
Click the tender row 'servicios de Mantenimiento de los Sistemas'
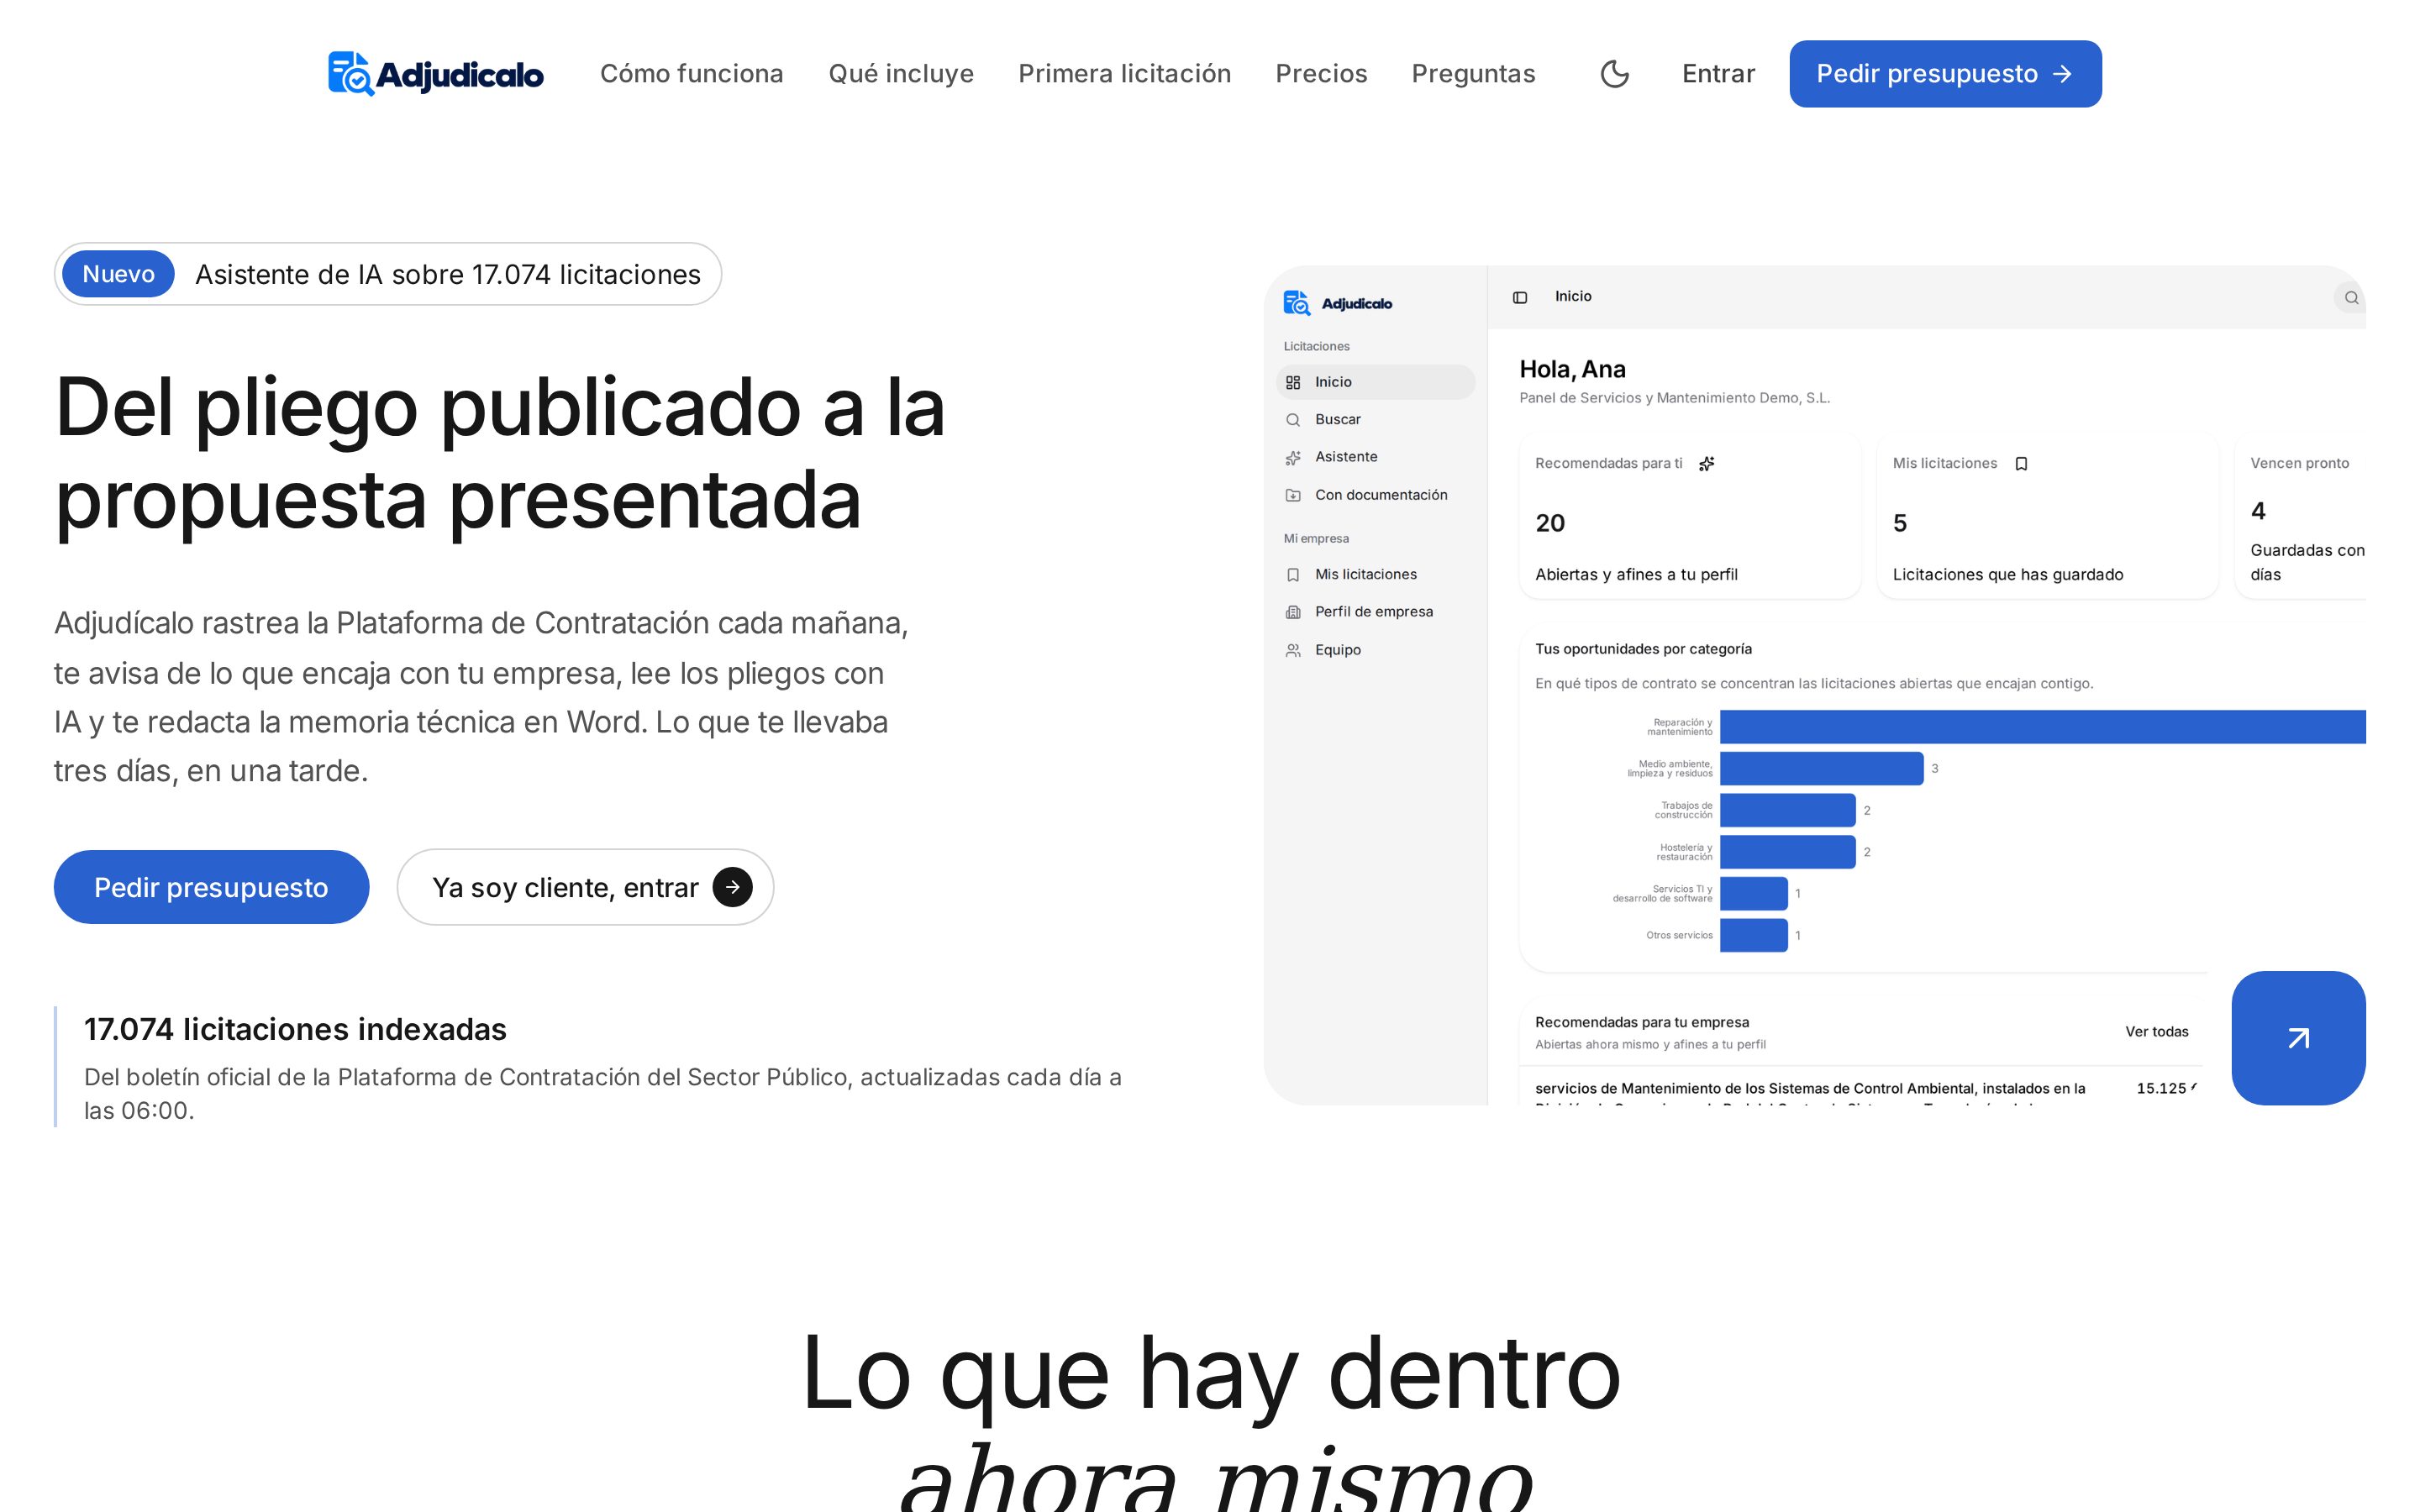tap(1860, 1088)
